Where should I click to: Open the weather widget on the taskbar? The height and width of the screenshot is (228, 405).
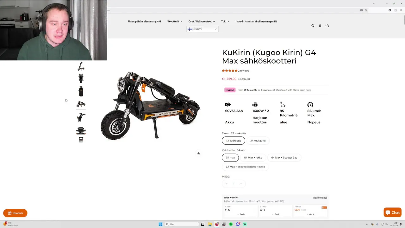click(11, 224)
